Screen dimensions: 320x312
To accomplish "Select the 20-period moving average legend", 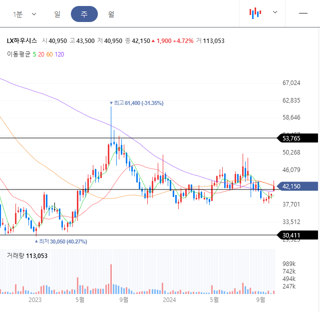I will coord(41,54).
